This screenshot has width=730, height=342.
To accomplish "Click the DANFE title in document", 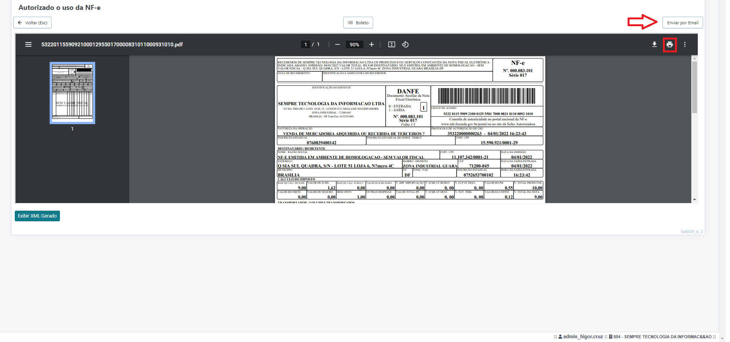I will pyautogui.click(x=408, y=91).
